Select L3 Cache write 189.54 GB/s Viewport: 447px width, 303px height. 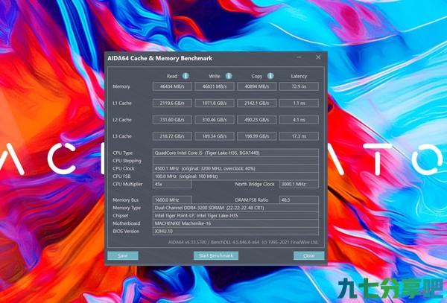pyautogui.click(x=215, y=136)
